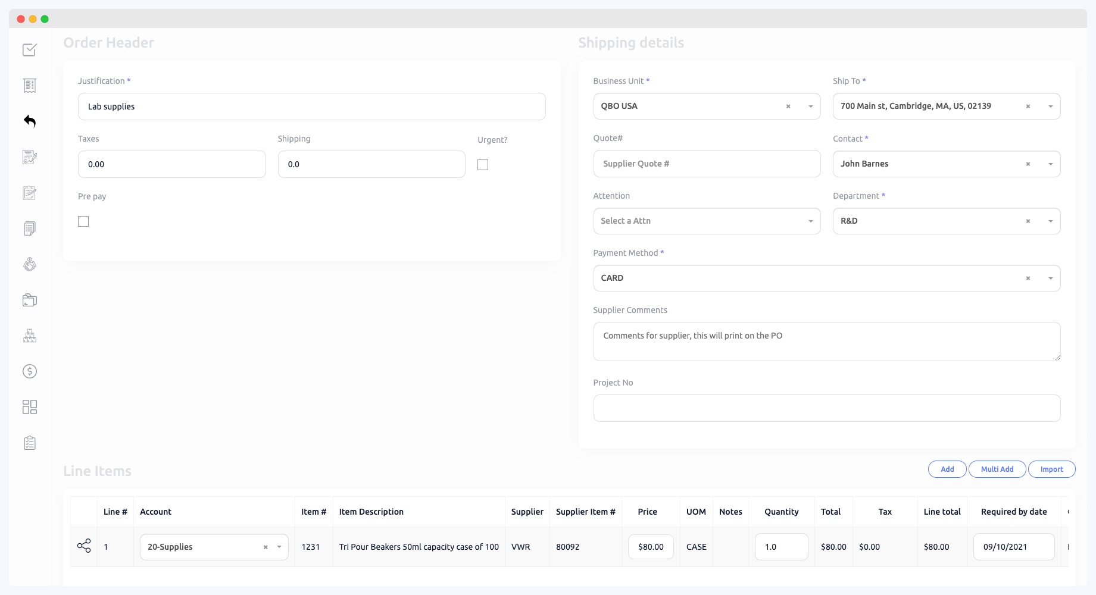The width and height of the screenshot is (1096, 595).
Task: Open the documents icon in sidebar
Action: pyautogui.click(x=29, y=228)
